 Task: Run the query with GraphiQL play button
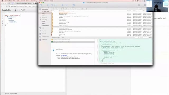(x=16, y=10)
